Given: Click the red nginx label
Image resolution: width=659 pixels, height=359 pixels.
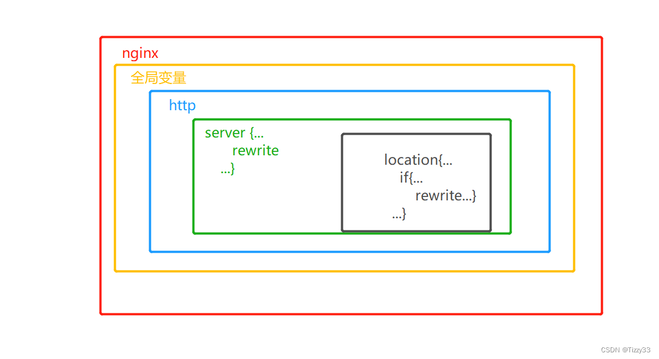Looking at the screenshot, I should (140, 53).
